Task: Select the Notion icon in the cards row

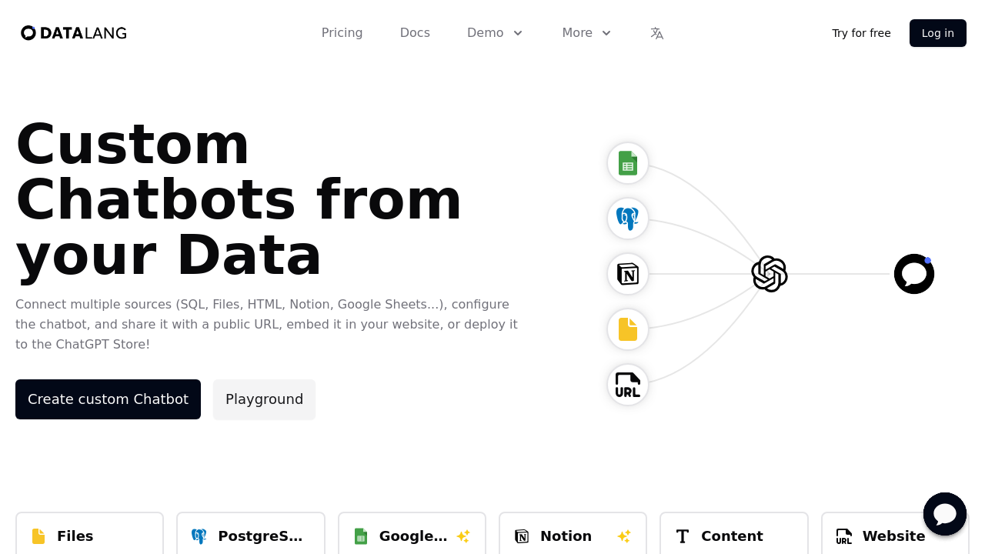Action: pyautogui.click(x=521, y=536)
